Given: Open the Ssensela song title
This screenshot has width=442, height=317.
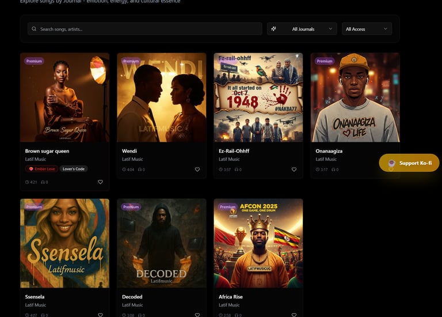Looking at the screenshot, I should [35, 297].
